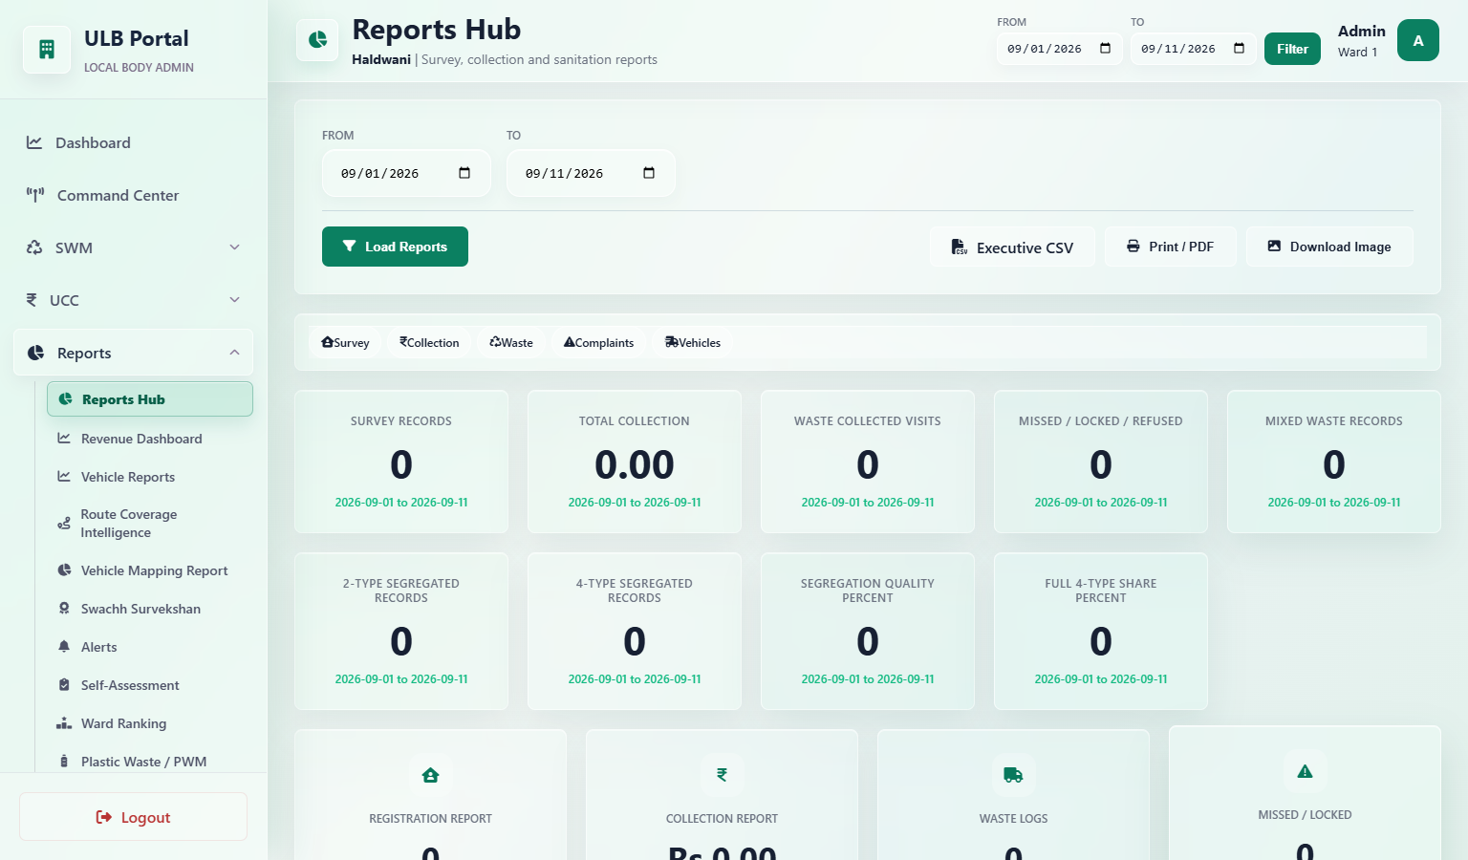Click the SWM recycle icon
Image resolution: width=1468 pixels, height=860 pixels.
pyautogui.click(x=34, y=247)
